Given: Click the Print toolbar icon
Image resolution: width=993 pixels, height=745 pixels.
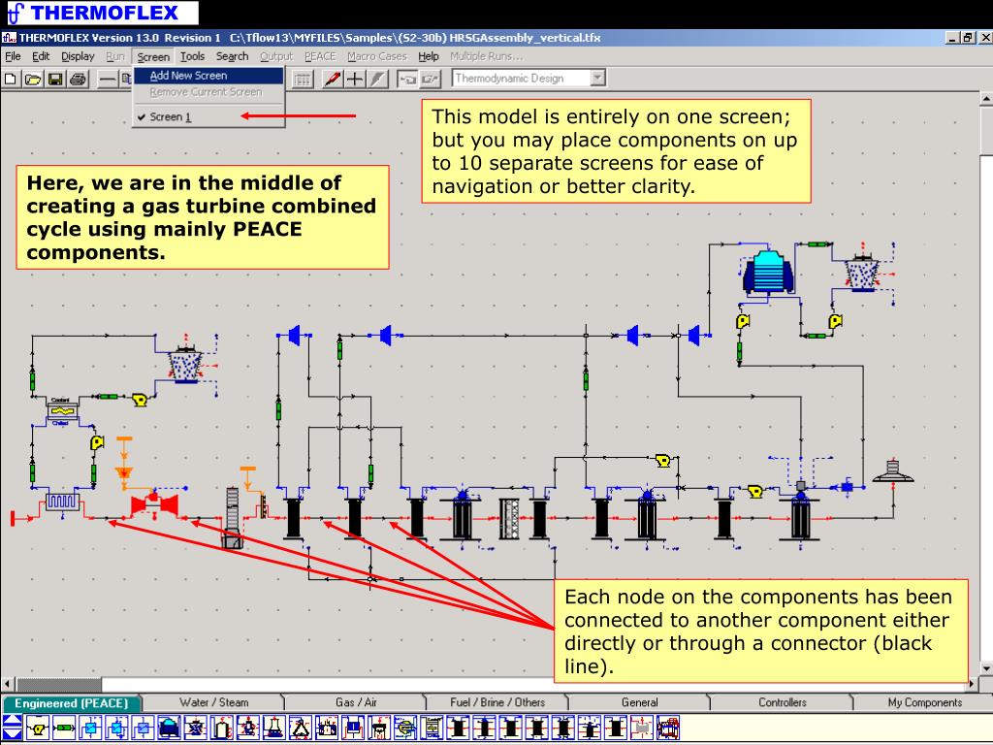Looking at the screenshot, I should click(x=79, y=80).
